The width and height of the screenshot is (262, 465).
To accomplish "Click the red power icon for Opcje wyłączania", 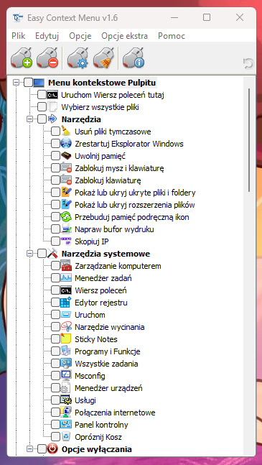I will 52,449.
